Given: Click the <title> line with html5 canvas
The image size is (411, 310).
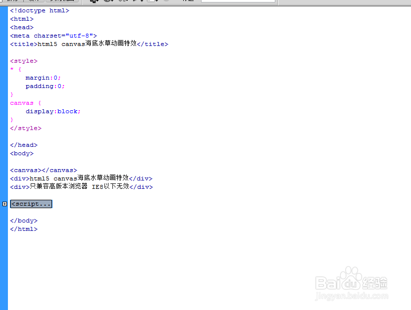Looking at the screenshot, I should pyautogui.click(x=89, y=44).
